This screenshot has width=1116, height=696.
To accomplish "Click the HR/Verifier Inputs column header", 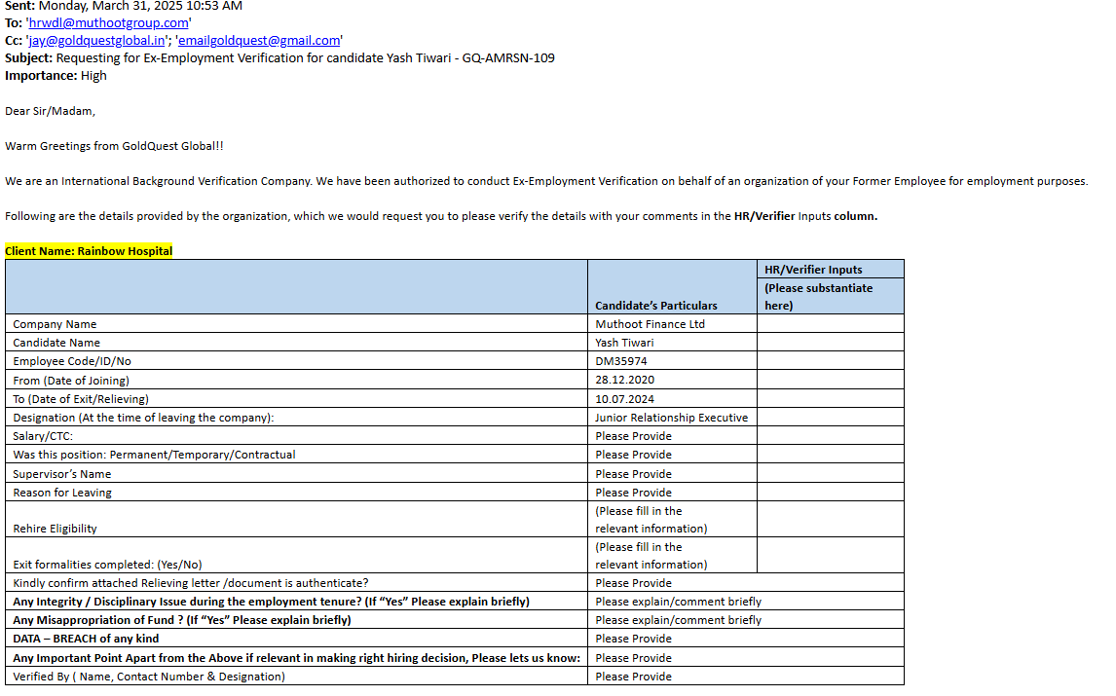I will pyautogui.click(x=813, y=270).
